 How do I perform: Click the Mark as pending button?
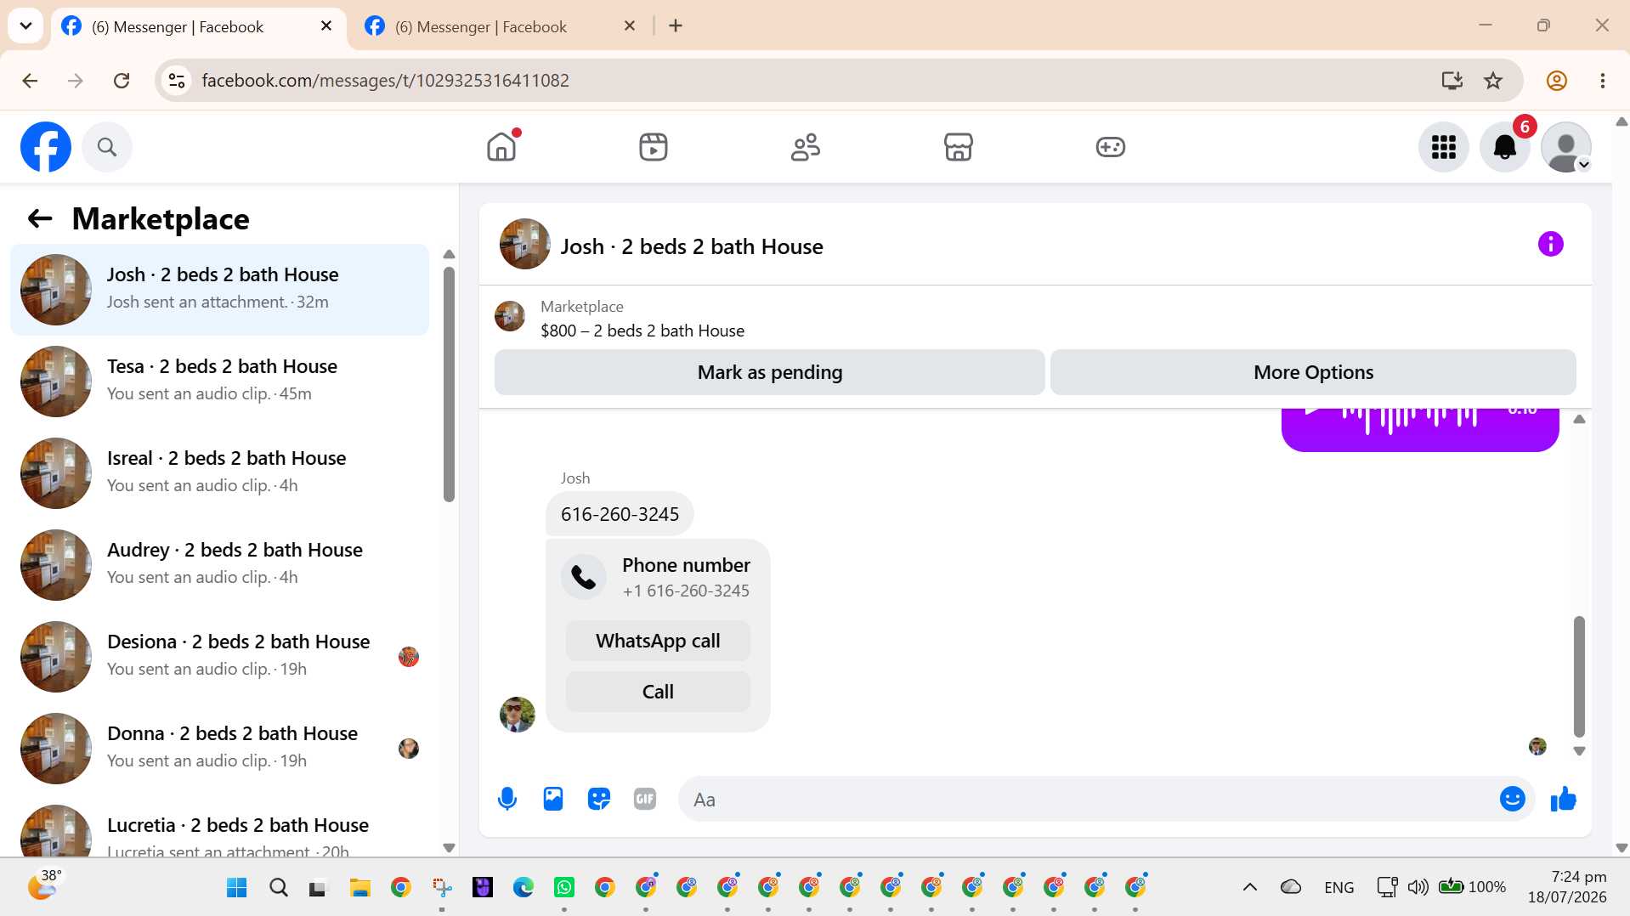tap(770, 372)
